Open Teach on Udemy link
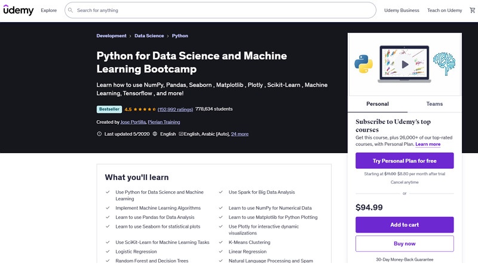This screenshot has width=478, height=266. tap(445, 10)
